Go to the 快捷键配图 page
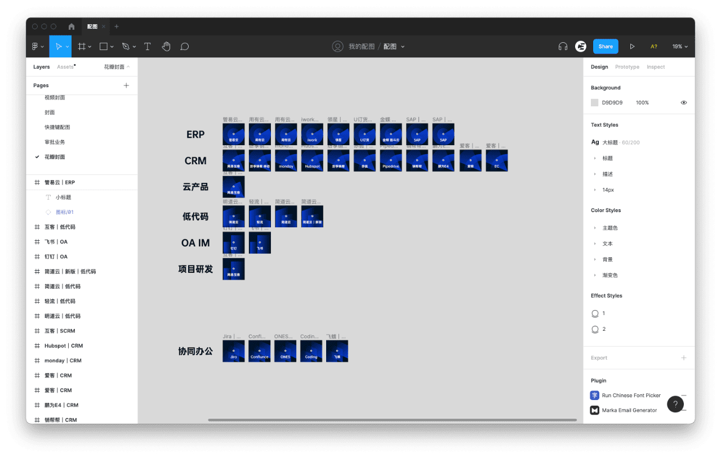The image size is (721, 458). point(57,127)
